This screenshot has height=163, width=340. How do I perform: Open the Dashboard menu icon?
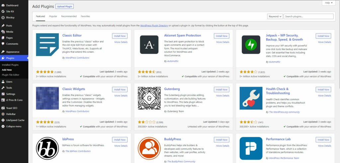pos(3,5)
